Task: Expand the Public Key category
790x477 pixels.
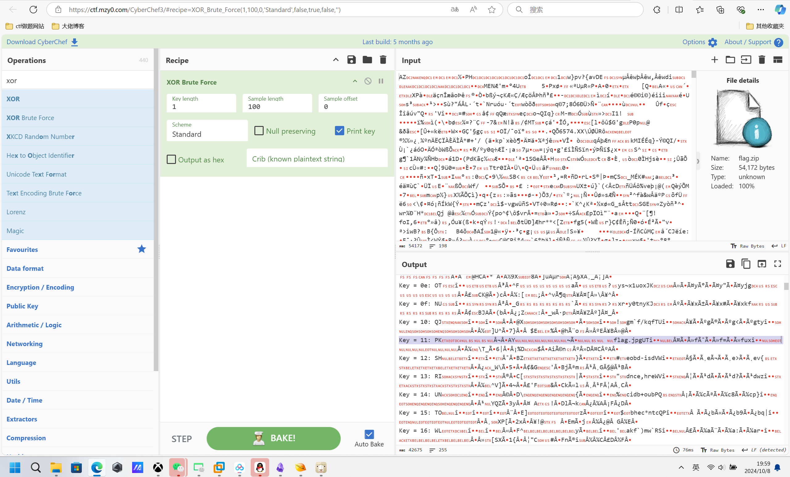Action: [x=77, y=306]
